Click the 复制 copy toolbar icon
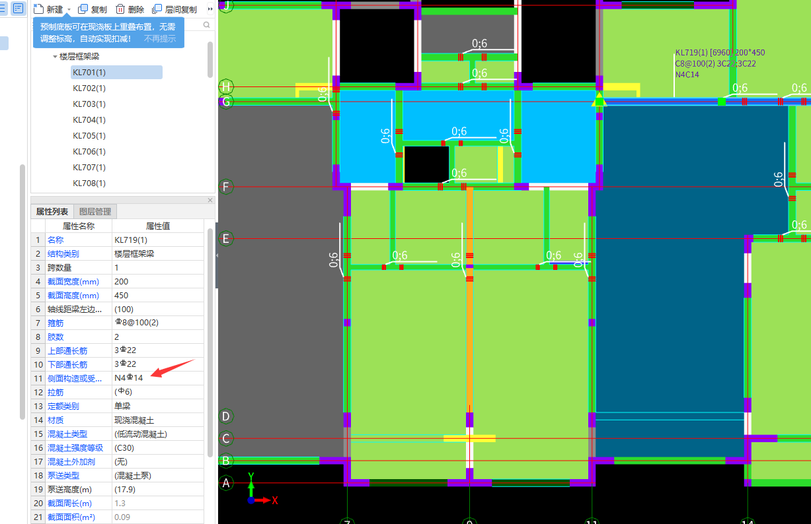 coord(83,9)
